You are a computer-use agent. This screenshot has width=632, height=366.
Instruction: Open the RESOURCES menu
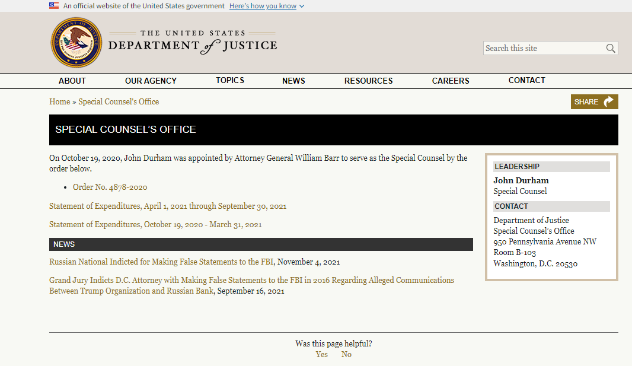[x=368, y=81]
